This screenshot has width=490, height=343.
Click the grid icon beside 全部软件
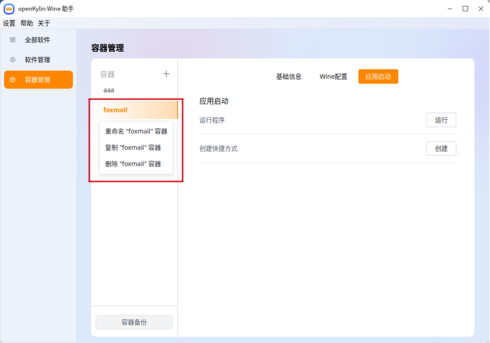click(x=12, y=39)
